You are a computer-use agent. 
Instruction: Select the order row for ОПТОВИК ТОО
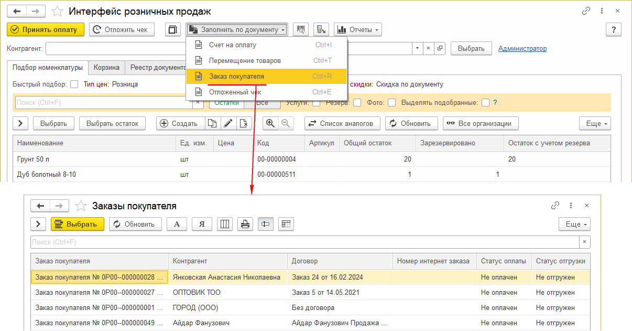(x=197, y=292)
